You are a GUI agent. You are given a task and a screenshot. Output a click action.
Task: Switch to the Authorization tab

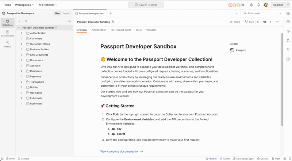(99, 30)
